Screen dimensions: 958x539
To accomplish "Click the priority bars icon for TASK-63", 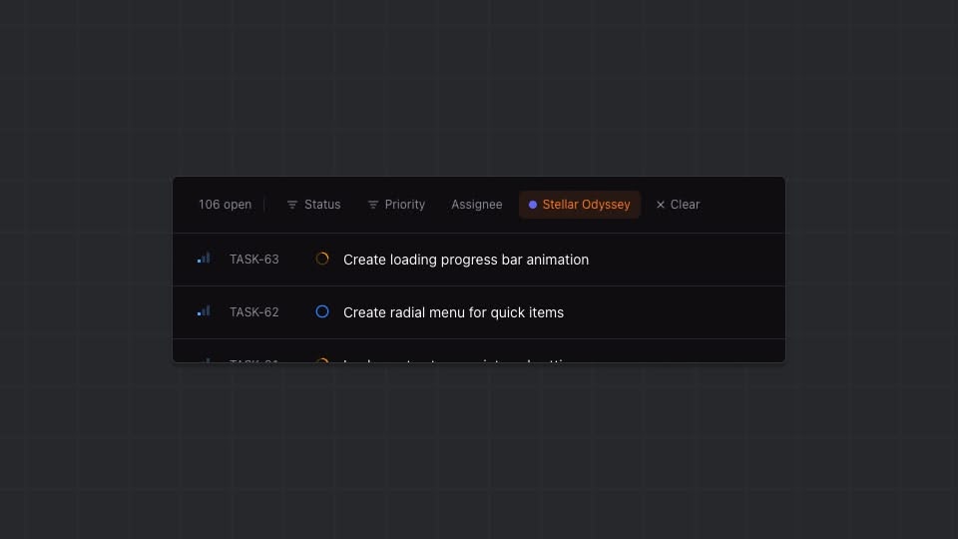I will click(x=204, y=259).
